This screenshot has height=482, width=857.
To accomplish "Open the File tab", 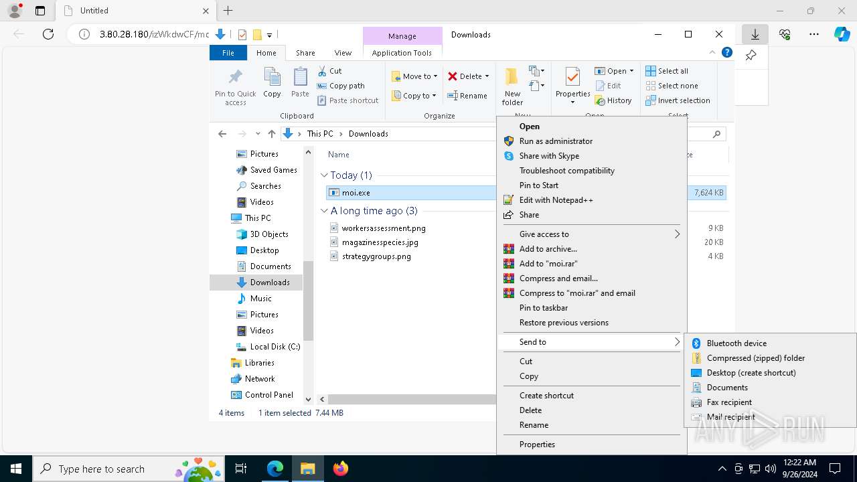I will click(x=228, y=53).
